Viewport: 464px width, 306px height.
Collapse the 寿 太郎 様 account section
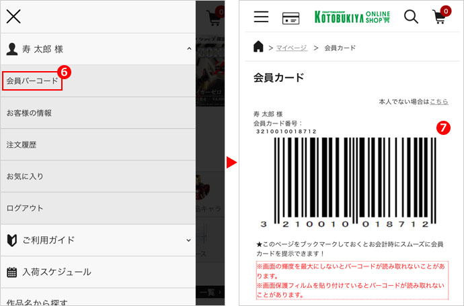(188, 49)
